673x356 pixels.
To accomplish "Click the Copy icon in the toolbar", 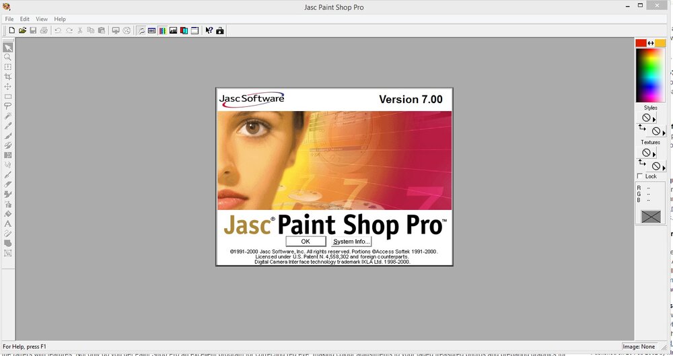I will pos(91,30).
